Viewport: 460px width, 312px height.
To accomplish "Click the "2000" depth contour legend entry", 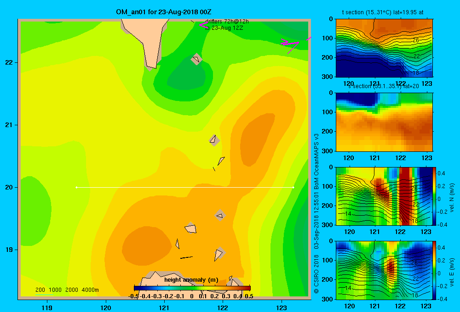I will 72,290.
